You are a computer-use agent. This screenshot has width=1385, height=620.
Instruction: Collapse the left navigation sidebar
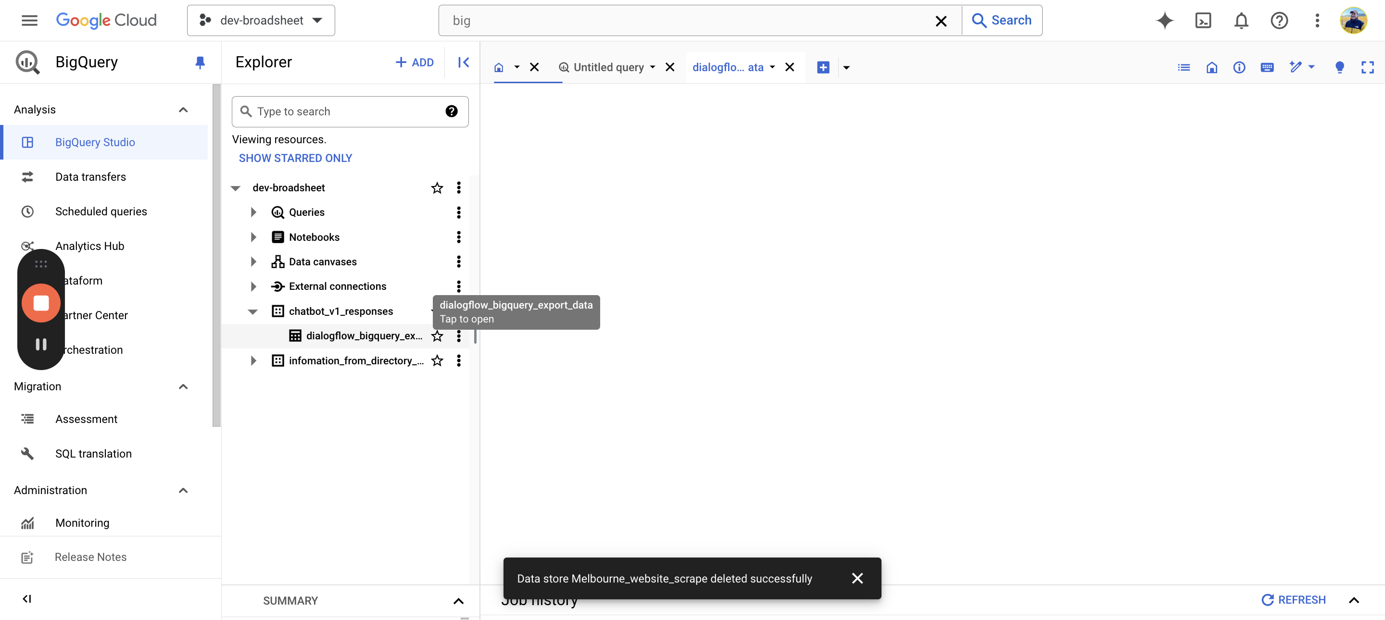click(x=27, y=598)
